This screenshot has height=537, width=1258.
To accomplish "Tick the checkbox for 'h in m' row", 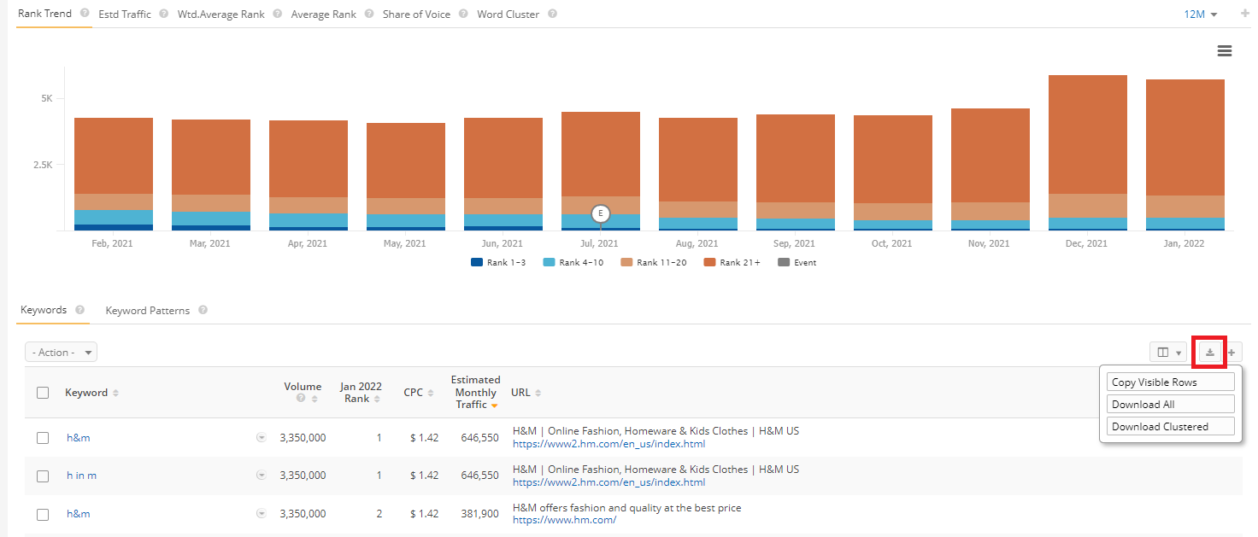I will (43, 476).
